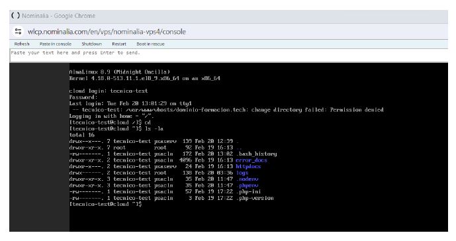
Task: Click the 'Last login: Tue Feb 20' line
Action: click(x=130, y=103)
